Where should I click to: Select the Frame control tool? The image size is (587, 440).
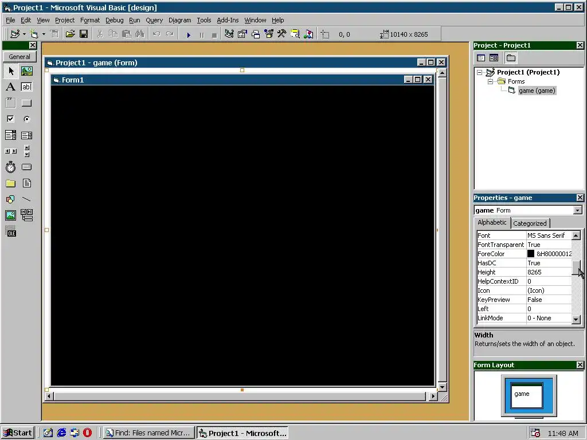(x=11, y=103)
